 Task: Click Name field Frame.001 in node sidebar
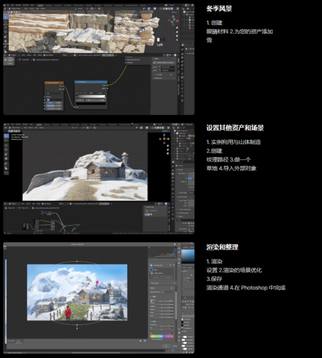[x=167, y=67]
